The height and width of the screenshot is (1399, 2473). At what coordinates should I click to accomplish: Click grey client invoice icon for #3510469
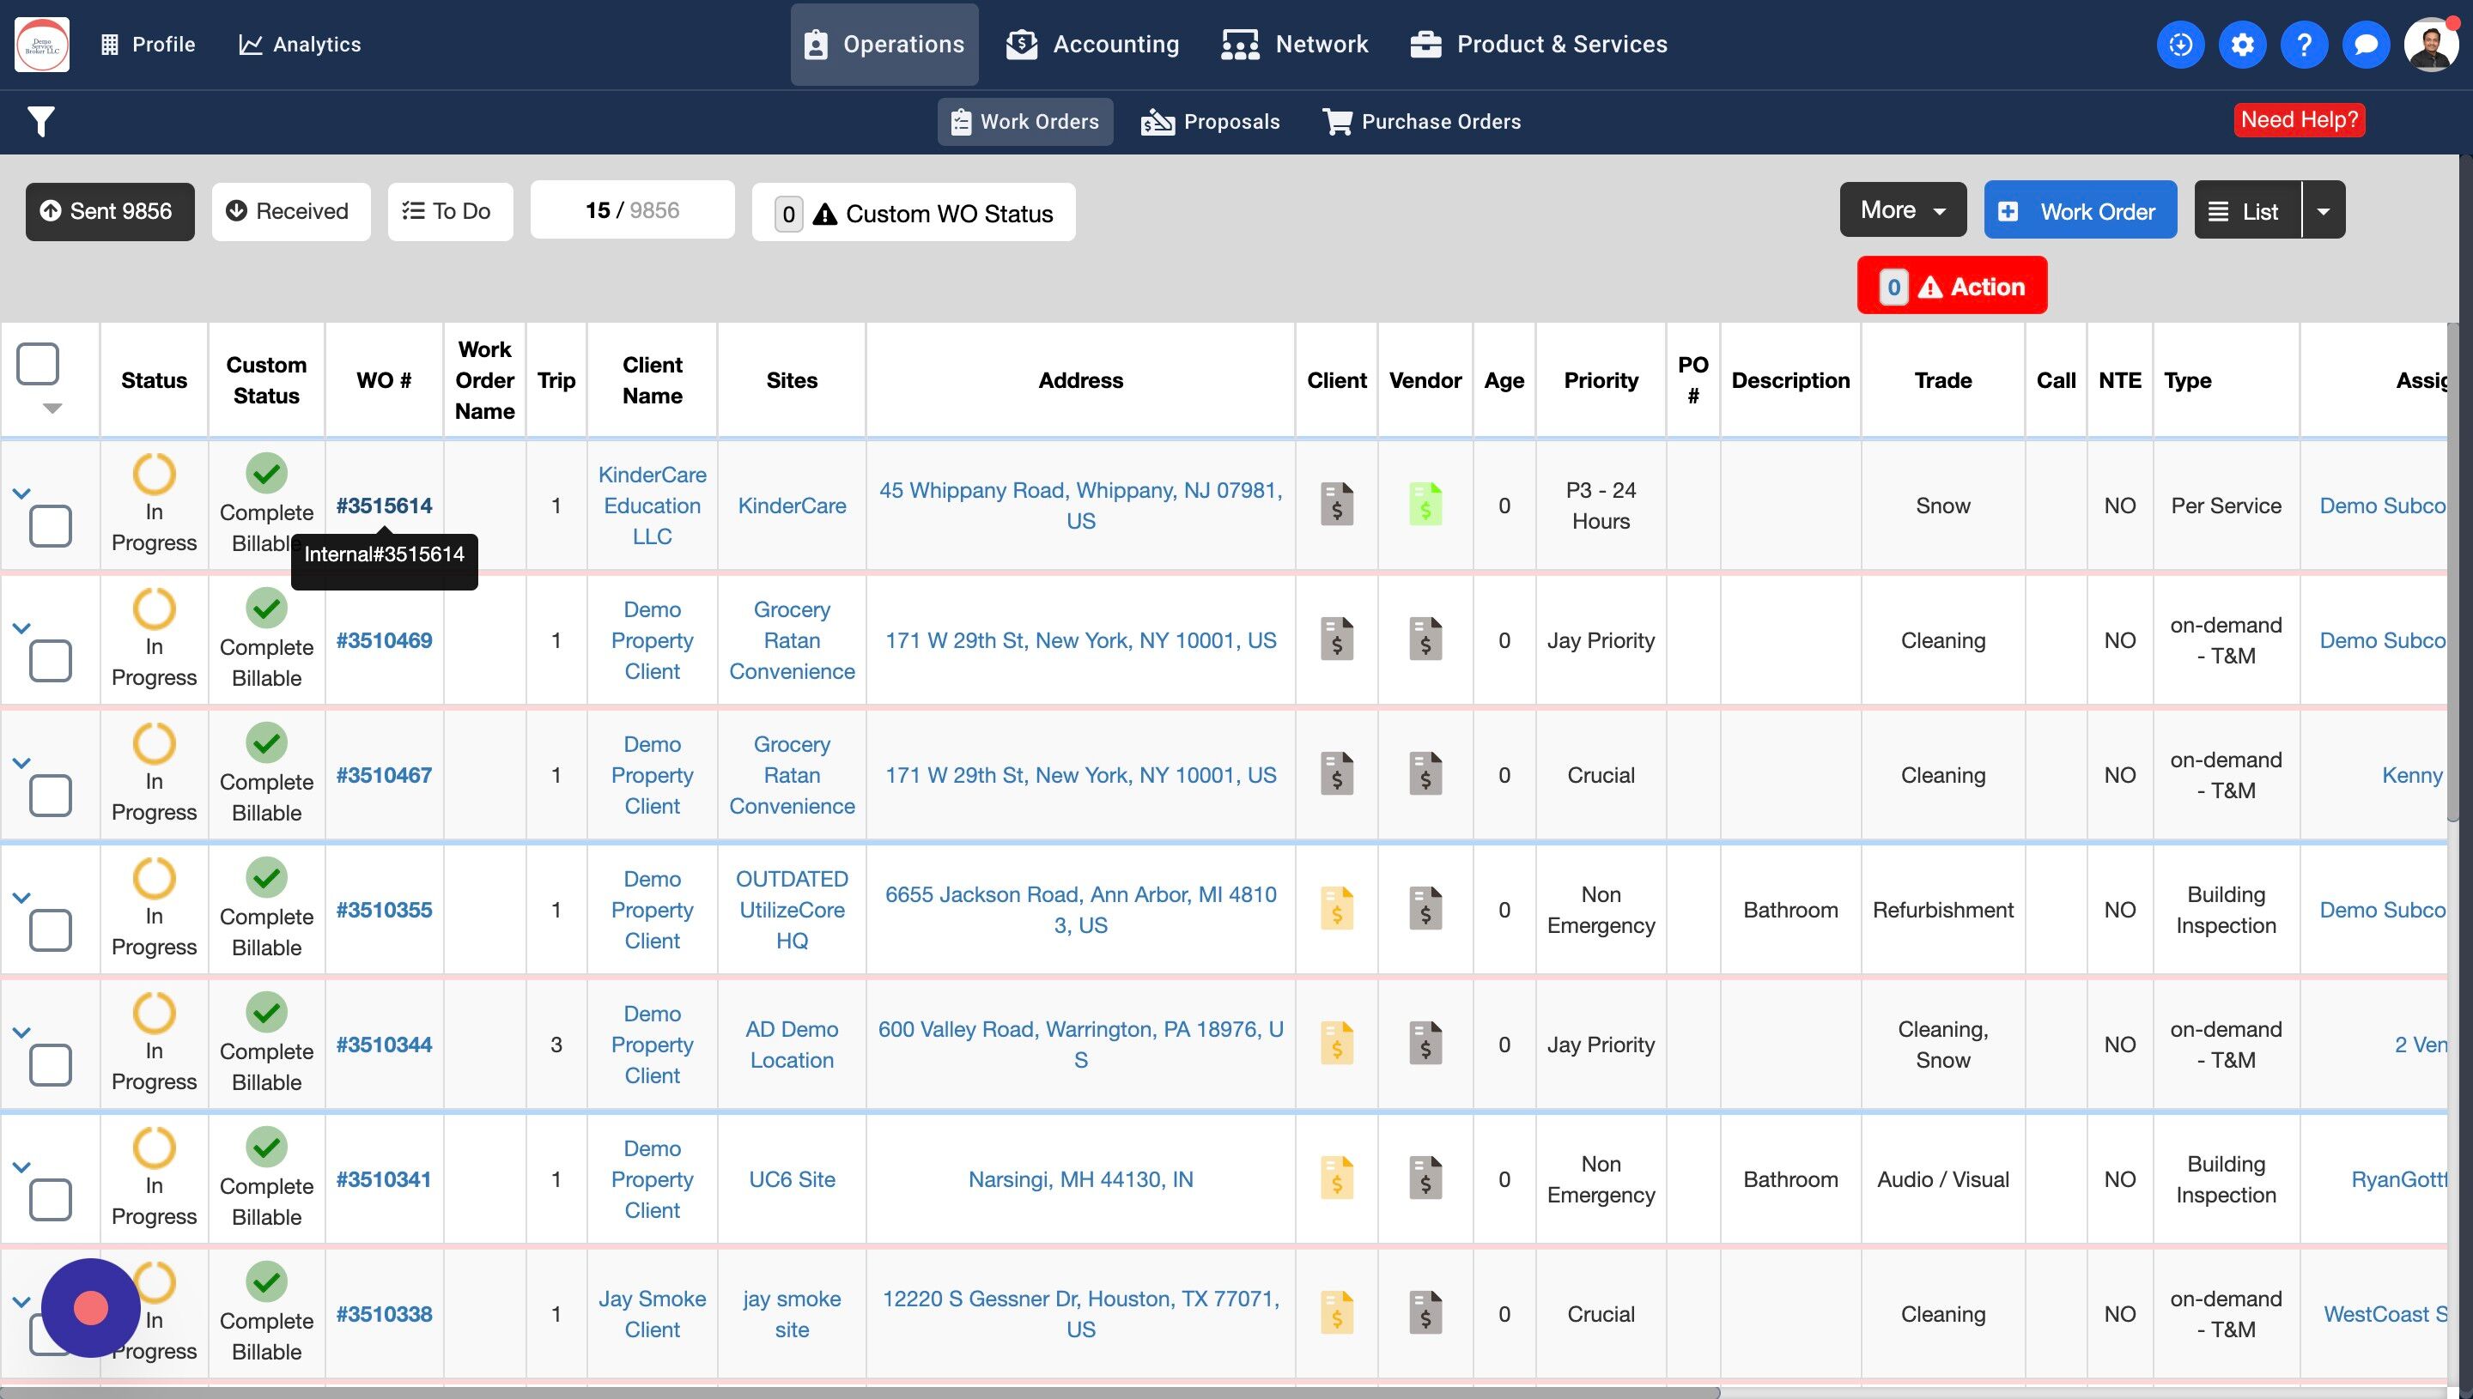tap(1336, 640)
